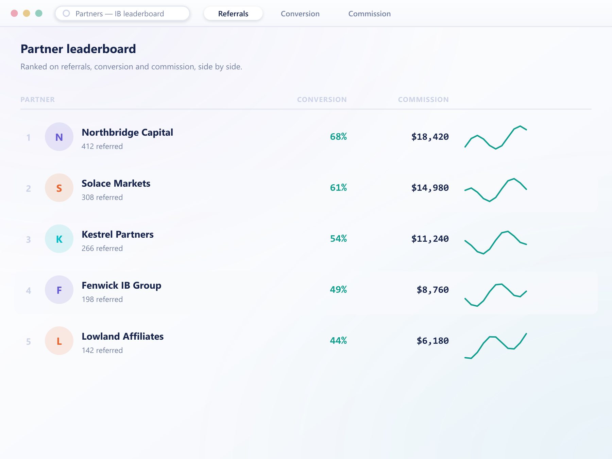Screen dimensions: 612x459
Task: Click the $14,980 commission amount
Action: [x=430, y=188]
